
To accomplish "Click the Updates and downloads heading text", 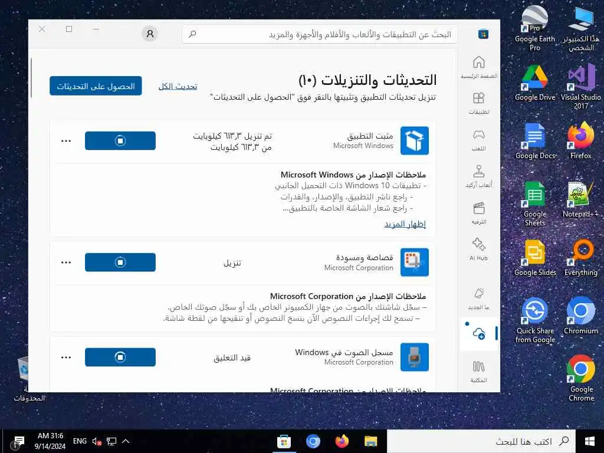I will point(367,80).
